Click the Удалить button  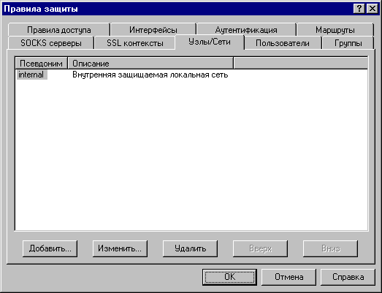[x=190, y=248]
